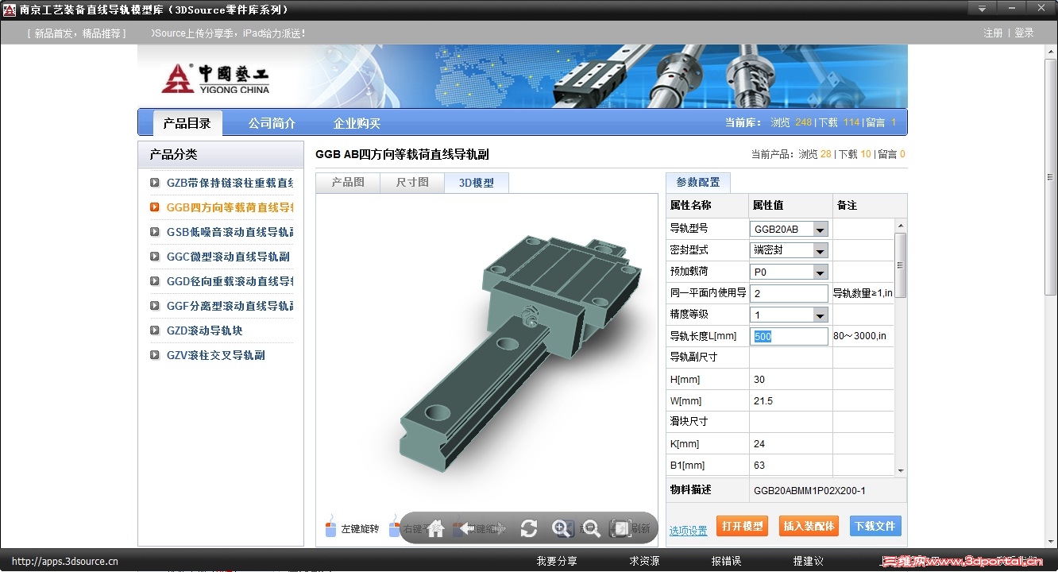The height and width of the screenshot is (572, 1058).
Task: Click the H[mm] value 30
Action: (x=759, y=379)
